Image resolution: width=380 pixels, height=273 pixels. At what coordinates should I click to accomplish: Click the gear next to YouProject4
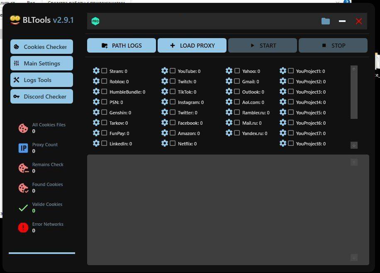(x=283, y=102)
